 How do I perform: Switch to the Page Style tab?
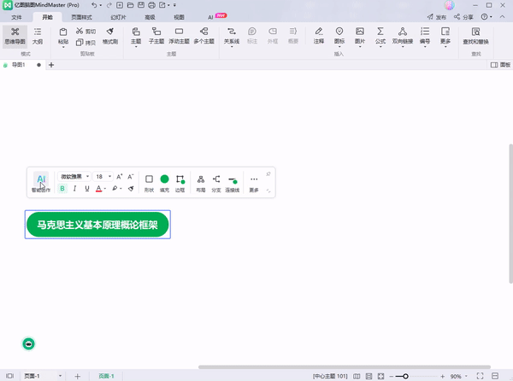click(81, 17)
